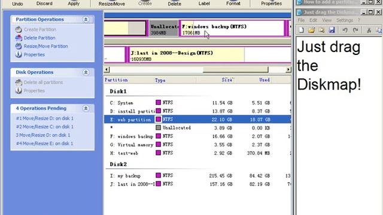Open Delete Partition link in sidebar
This screenshot has width=383, height=215.
(x=39, y=38)
